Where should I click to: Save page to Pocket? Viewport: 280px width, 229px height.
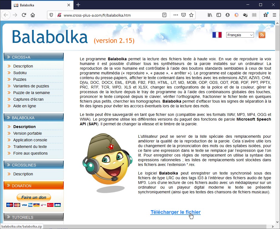184,15
